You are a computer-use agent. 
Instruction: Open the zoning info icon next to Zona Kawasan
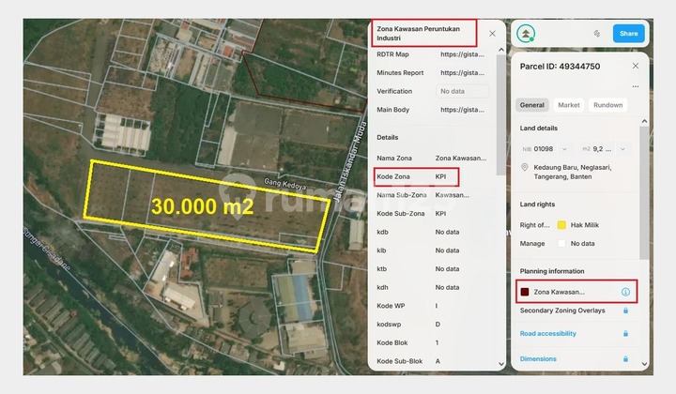pos(625,292)
